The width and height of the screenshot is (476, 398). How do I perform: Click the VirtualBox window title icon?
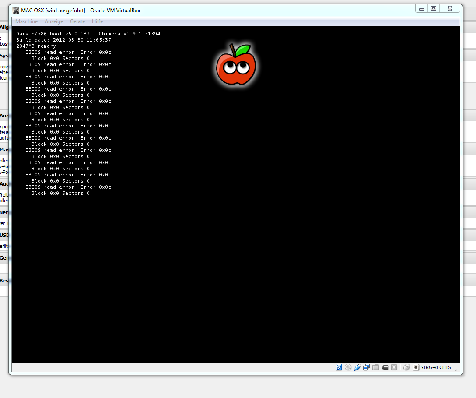(x=15, y=11)
